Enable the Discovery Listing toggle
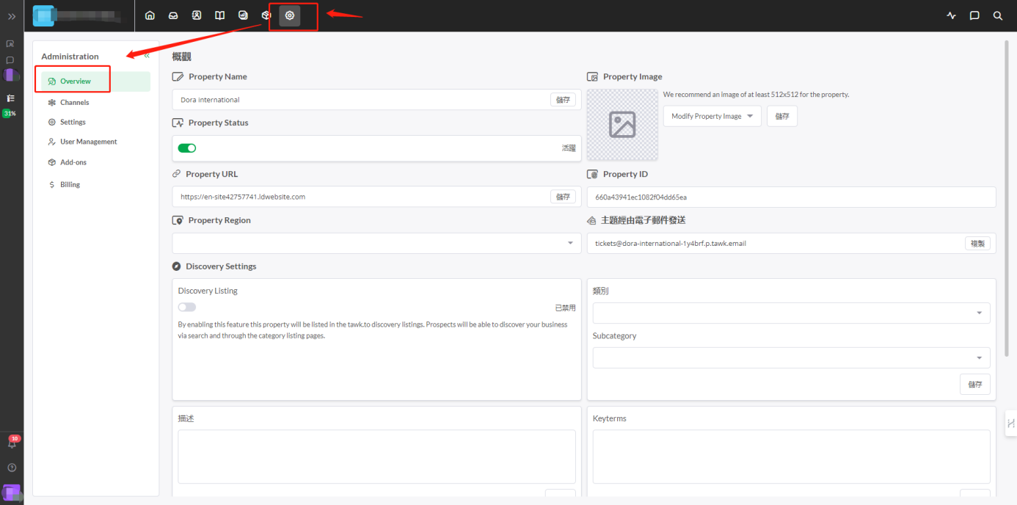The image size is (1017, 505). point(187,308)
